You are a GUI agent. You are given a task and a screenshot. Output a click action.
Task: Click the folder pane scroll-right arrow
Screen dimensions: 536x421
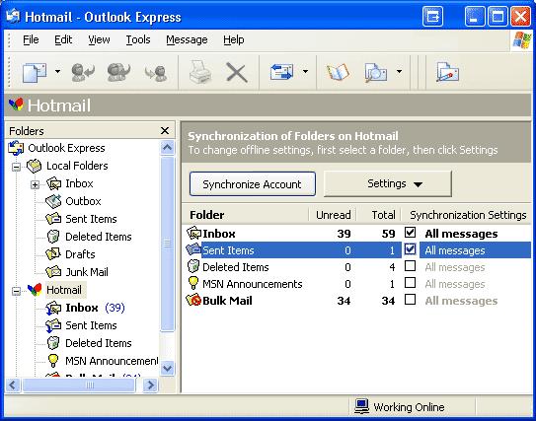point(150,386)
